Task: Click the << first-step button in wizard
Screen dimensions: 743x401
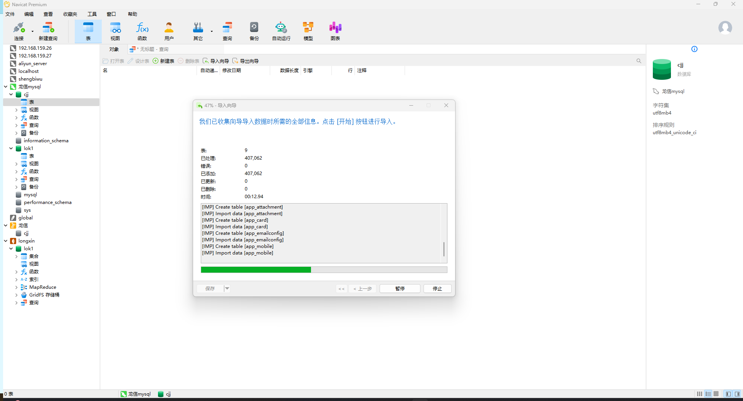Action: (x=341, y=288)
